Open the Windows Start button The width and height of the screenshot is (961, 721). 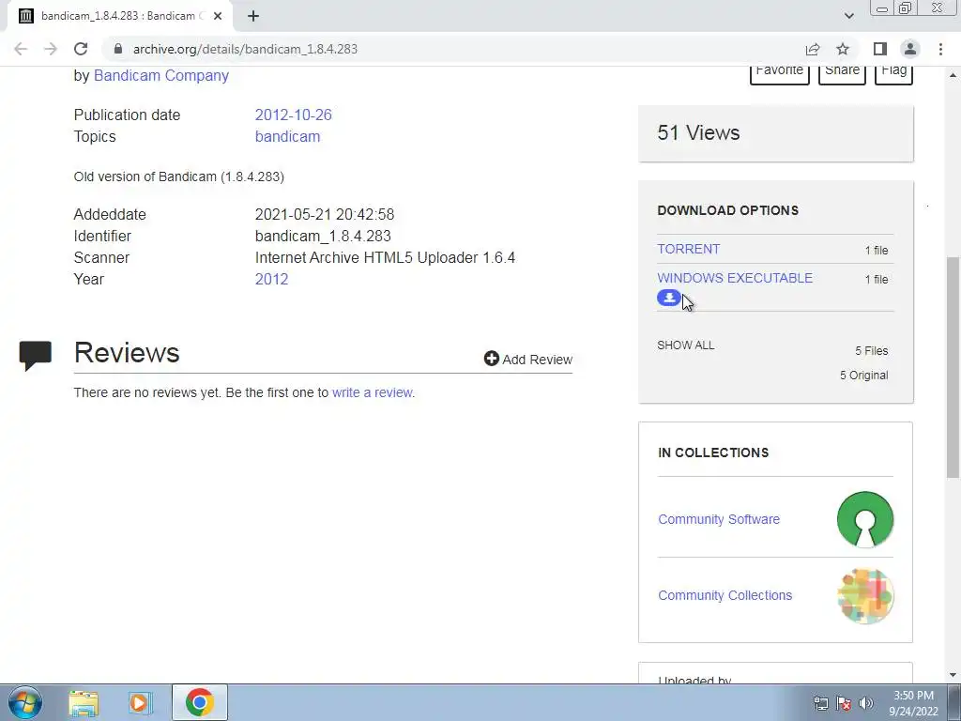coord(25,702)
